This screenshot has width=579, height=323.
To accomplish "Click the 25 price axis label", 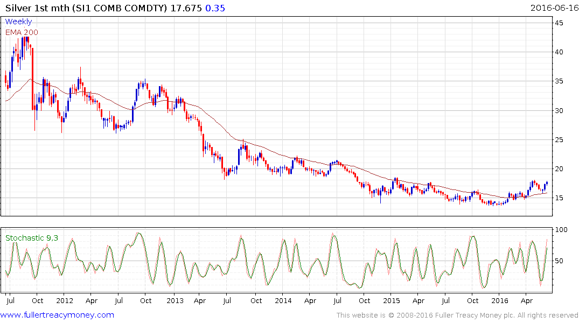I will point(559,139).
